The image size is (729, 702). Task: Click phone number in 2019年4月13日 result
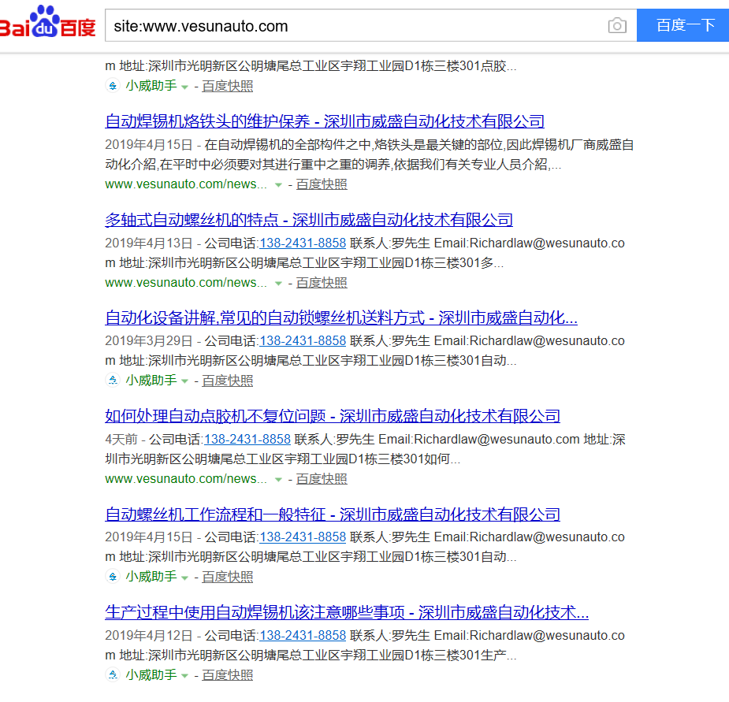(303, 243)
